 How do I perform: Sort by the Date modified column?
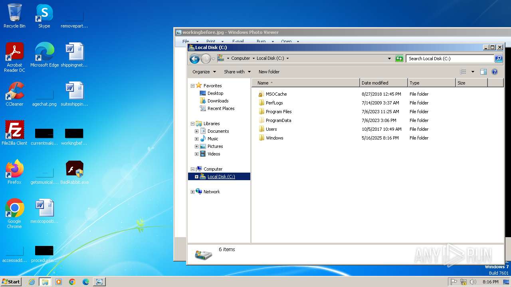pos(384,83)
